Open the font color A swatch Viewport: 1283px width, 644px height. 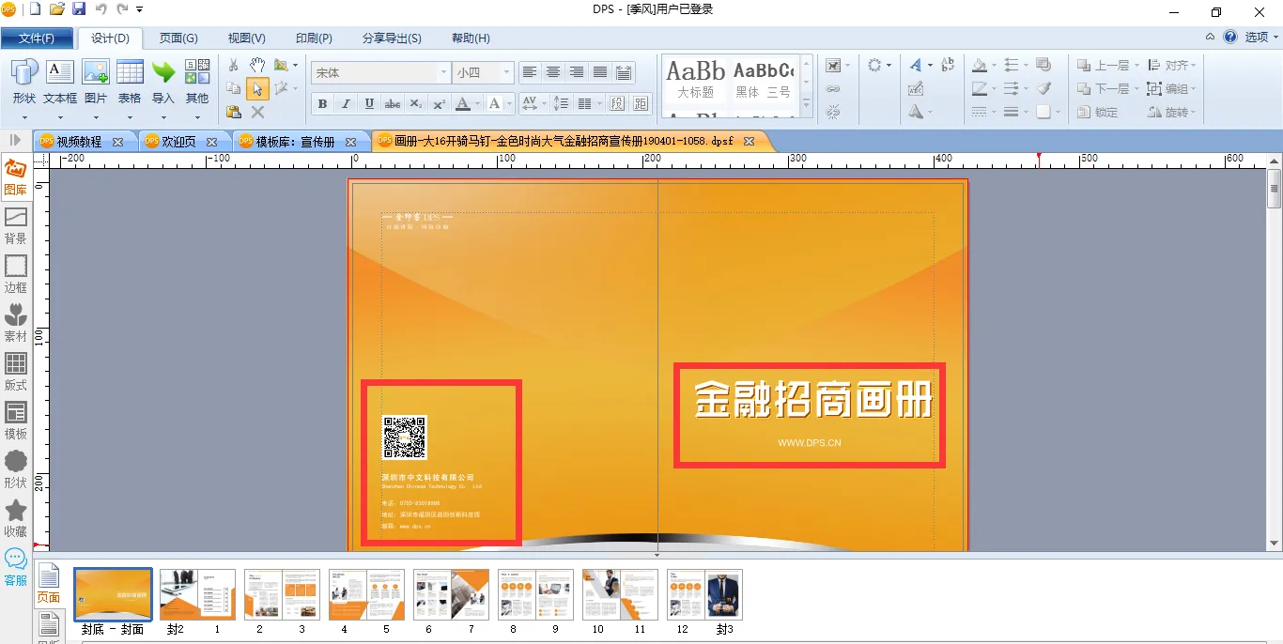[x=462, y=103]
